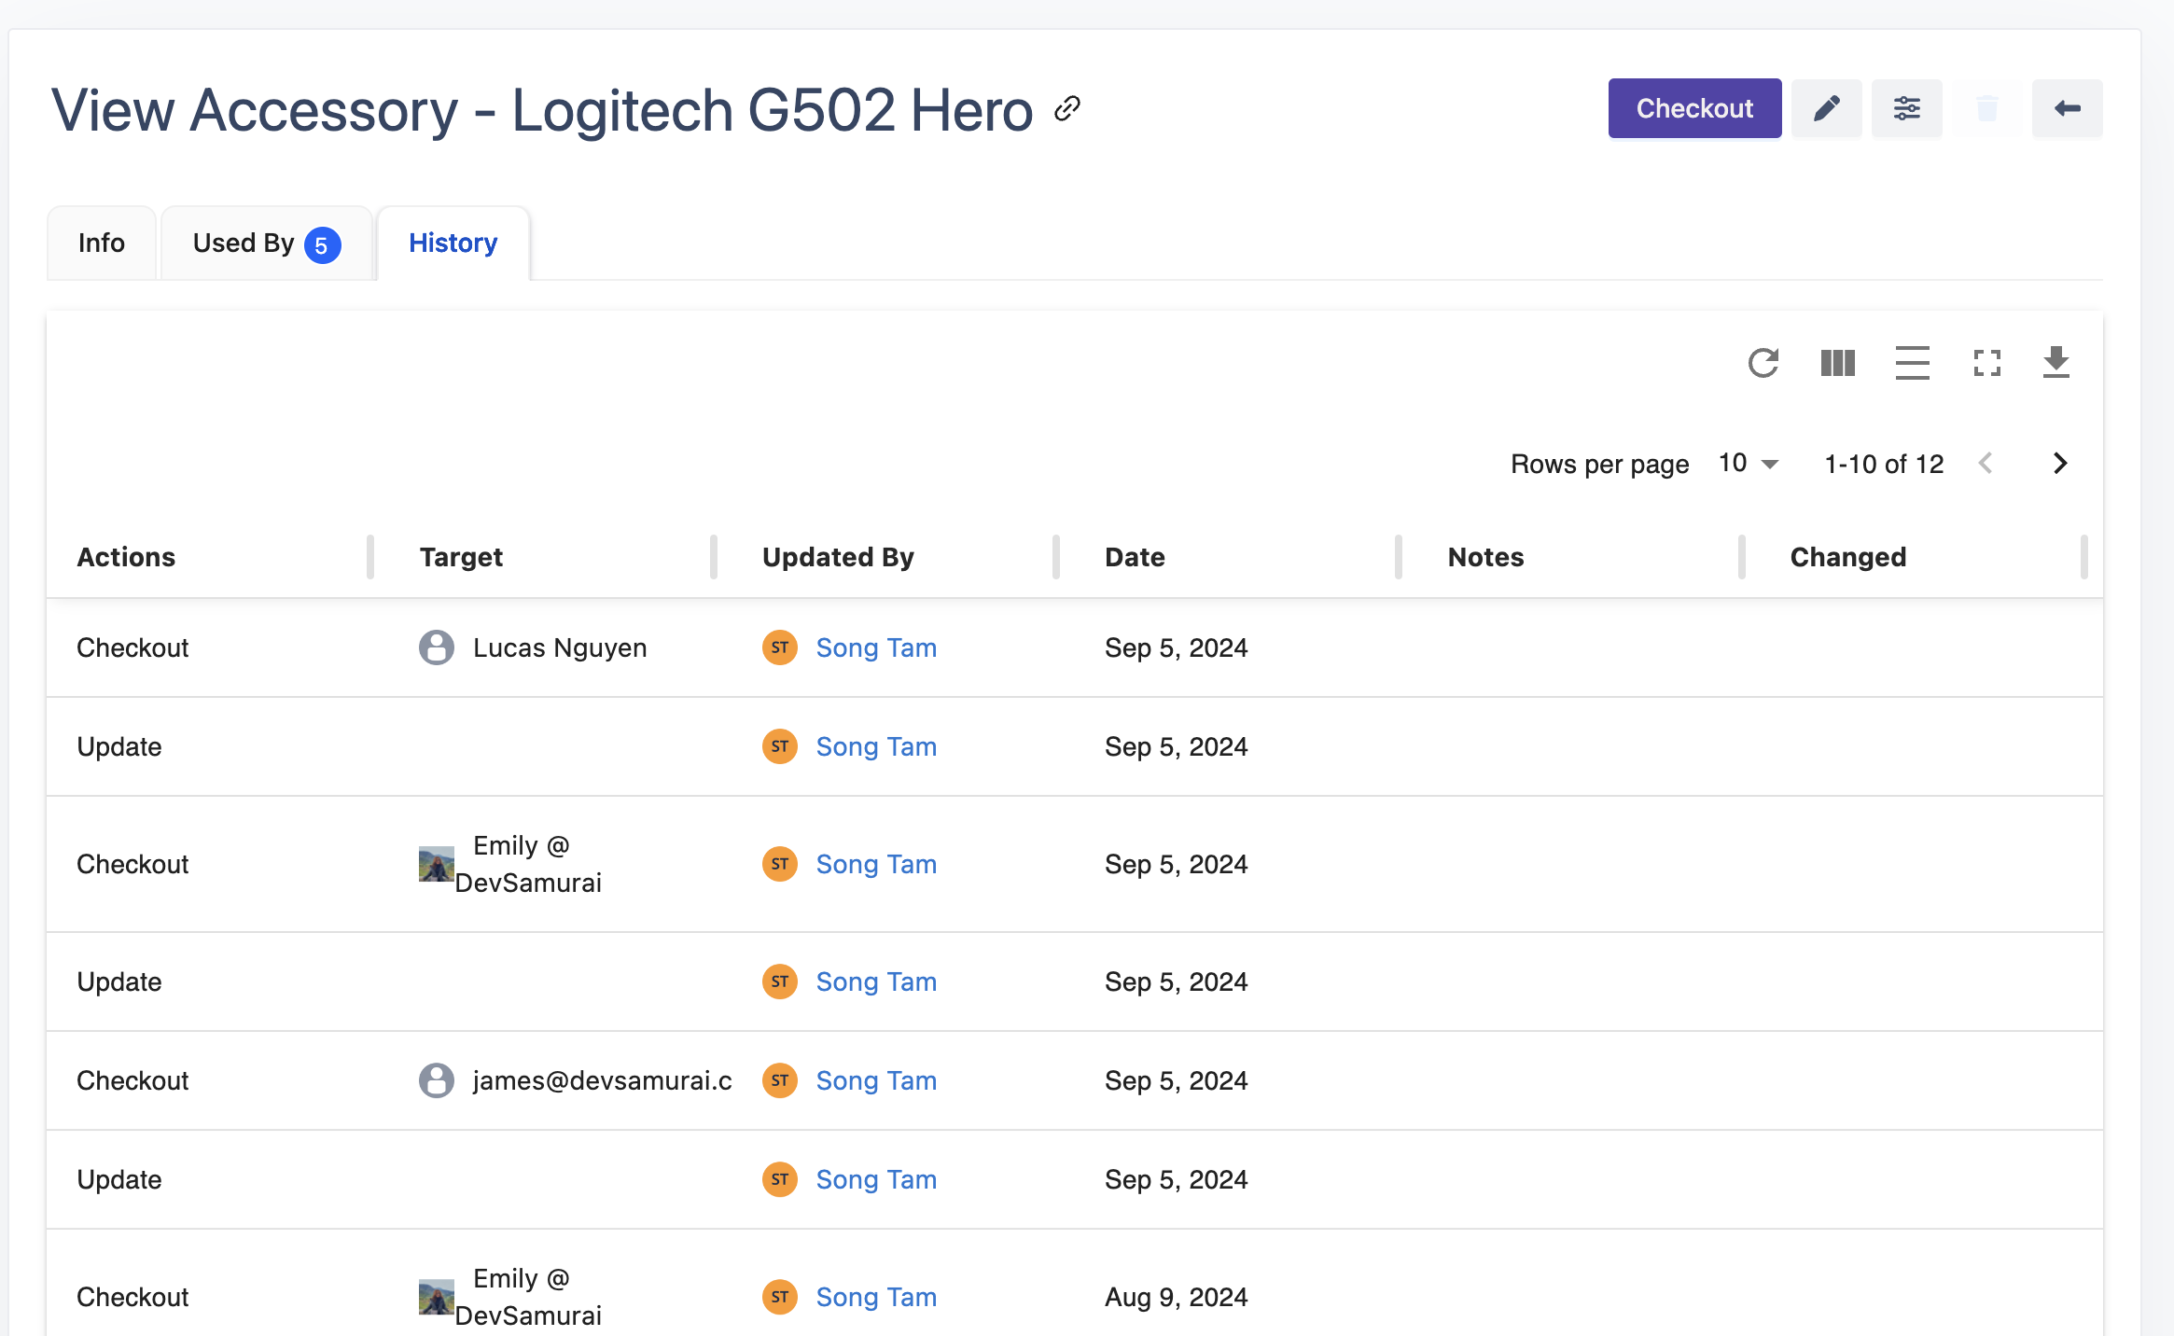This screenshot has height=1336, width=2174.
Task: Open the rows per page dropdown
Action: pyautogui.click(x=1749, y=464)
